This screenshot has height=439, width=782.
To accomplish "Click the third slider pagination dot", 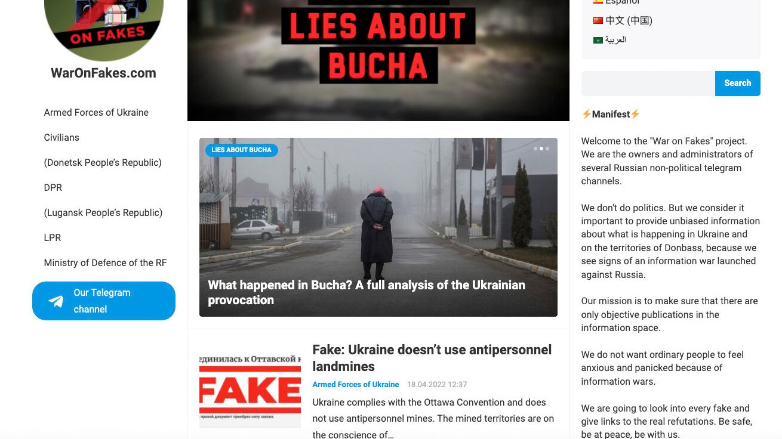I will [x=547, y=149].
